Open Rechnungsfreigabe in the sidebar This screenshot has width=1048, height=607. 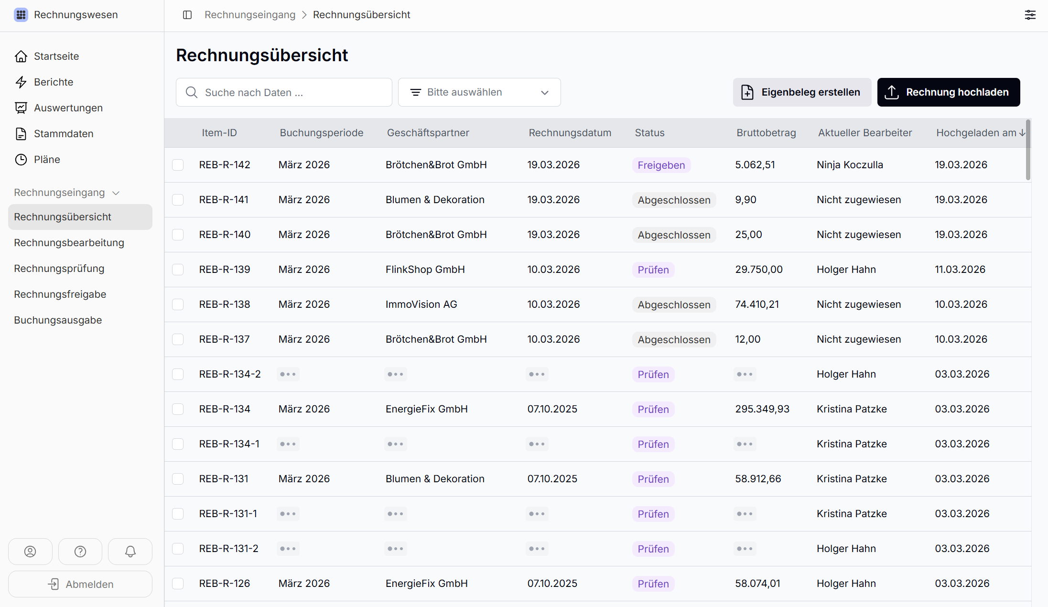click(x=60, y=294)
